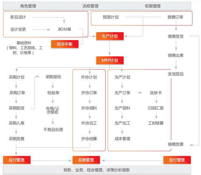Open the 销售订单 node
The image size is (201, 175).
[x=175, y=17]
